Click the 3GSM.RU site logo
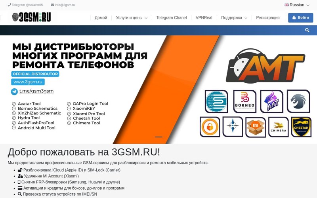317x198 pixels. pos(32,17)
